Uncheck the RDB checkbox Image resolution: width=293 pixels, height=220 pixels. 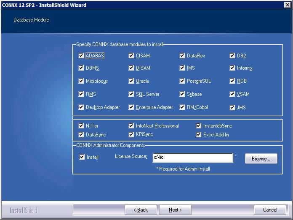click(232, 81)
